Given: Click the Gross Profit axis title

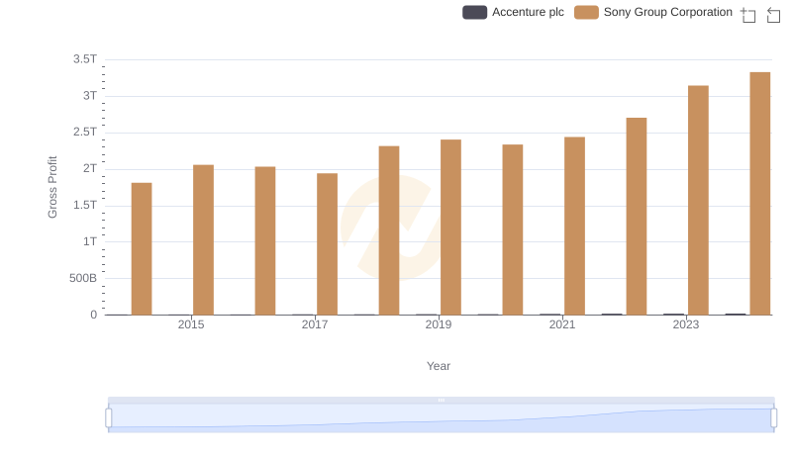Looking at the screenshot, I should tap(52, 187).
